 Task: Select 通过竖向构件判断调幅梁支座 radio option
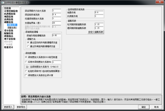[x=28, y=43]
